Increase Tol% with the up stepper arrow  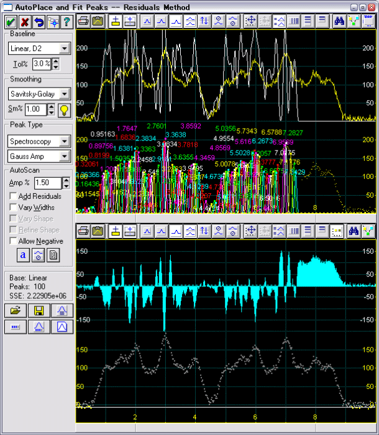click(x=56, y=61)
